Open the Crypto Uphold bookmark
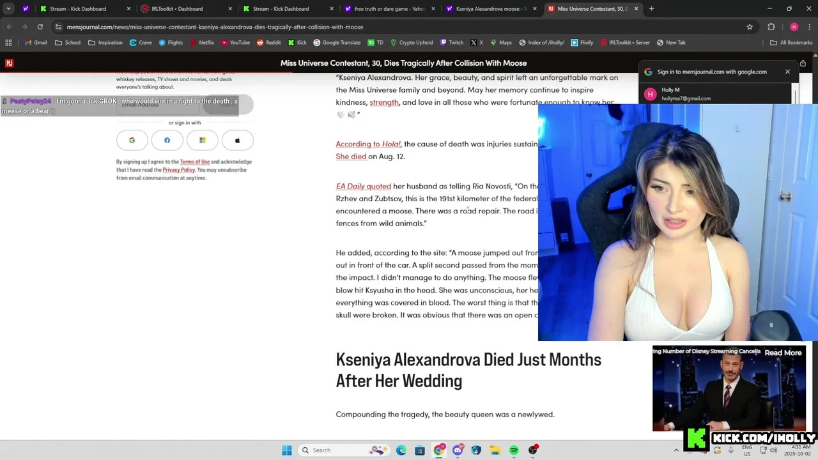The width and height of the screenshot is (818, 460). point(411,43)
